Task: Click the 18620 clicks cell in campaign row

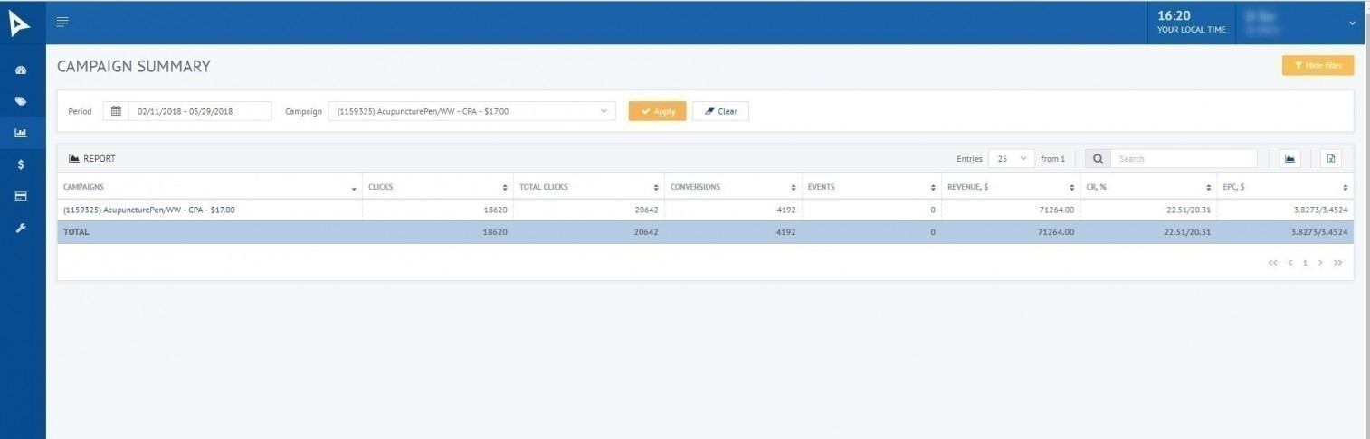Action: pos(437,210)
